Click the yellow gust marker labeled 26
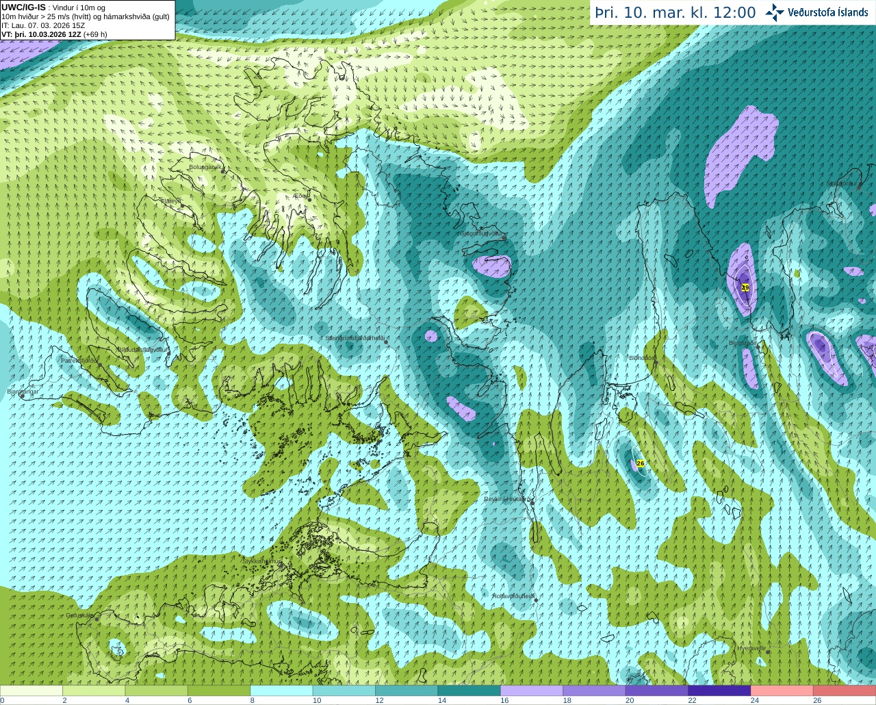 [x=641, y=463]
